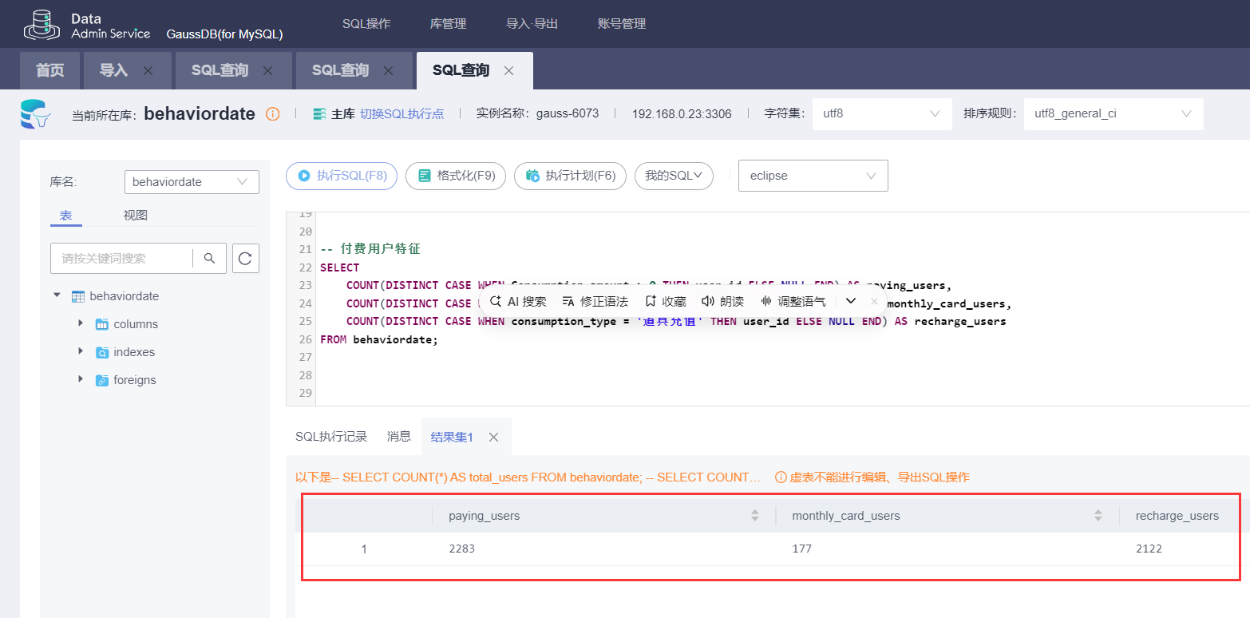Switch to the SQL执行记录 tab
The image size is (1250, 618).
(x=331, y=437)
